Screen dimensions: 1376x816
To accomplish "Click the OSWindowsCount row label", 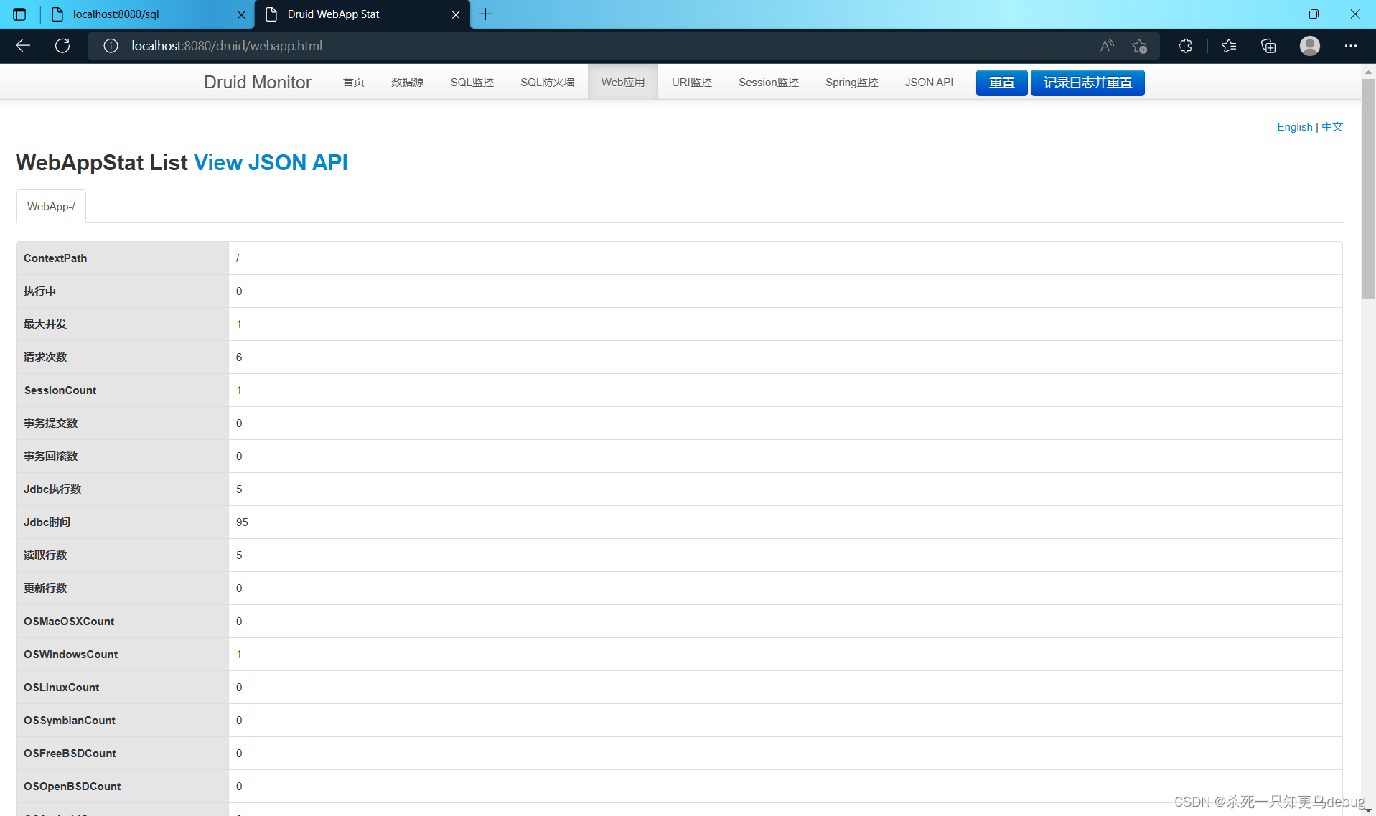I will tap(71, 655).
